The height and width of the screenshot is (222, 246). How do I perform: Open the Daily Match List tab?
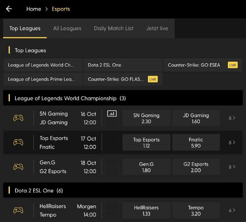(113, 28)
